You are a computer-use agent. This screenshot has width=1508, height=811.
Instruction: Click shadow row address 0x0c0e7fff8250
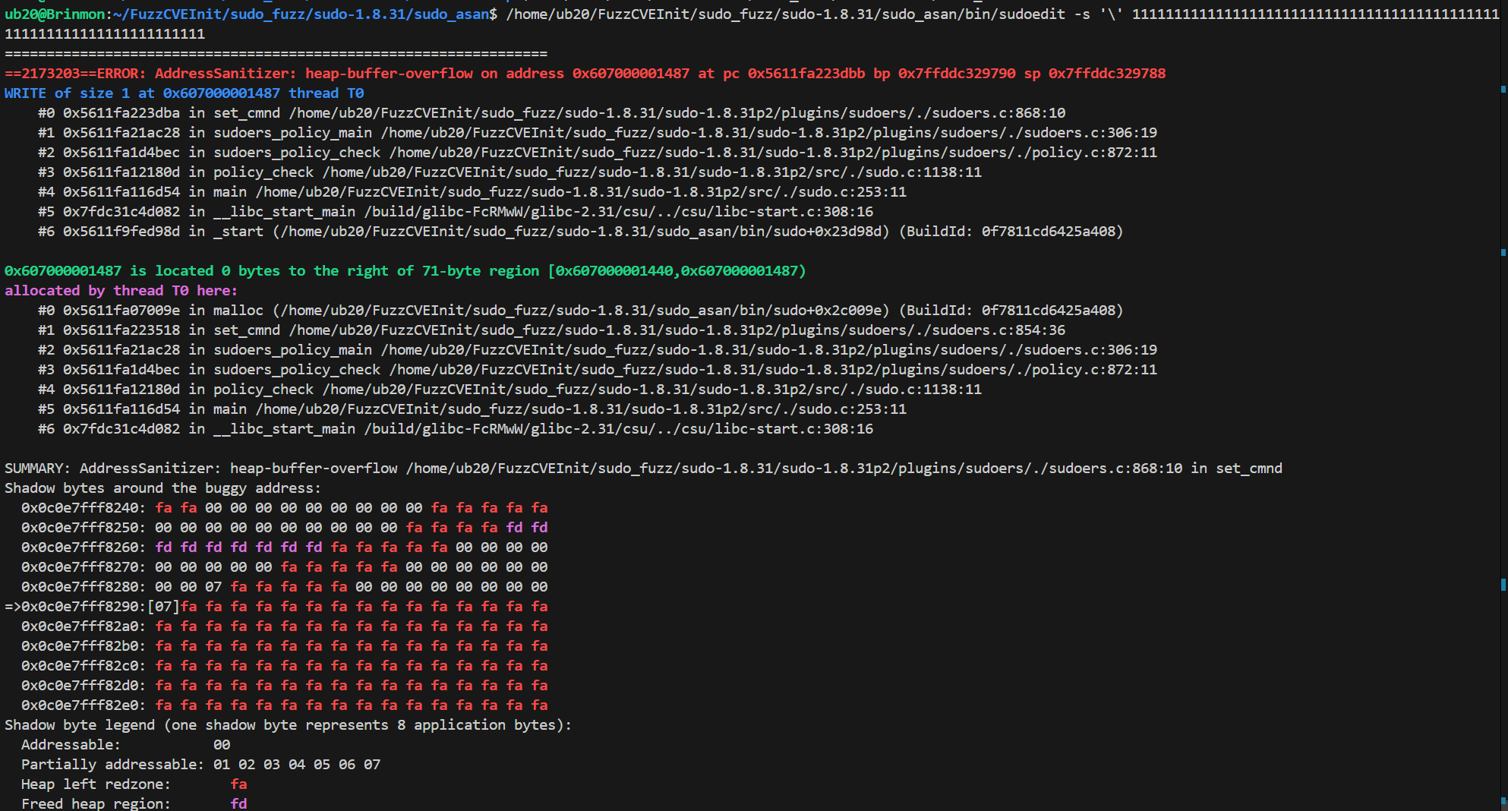pyautogui.click(x=84, y=528)
